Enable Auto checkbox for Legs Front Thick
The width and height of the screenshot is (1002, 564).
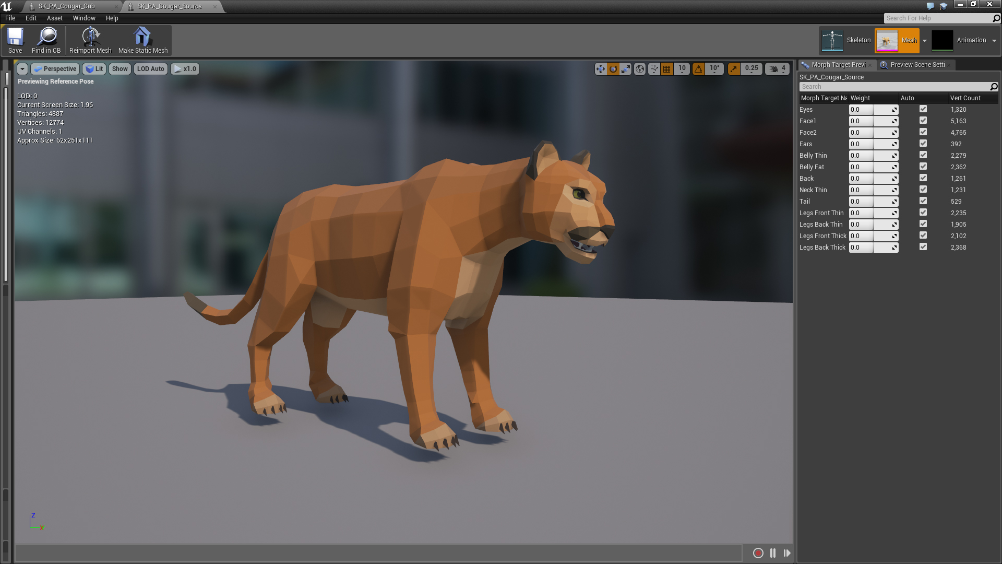[x=923, y=236]
